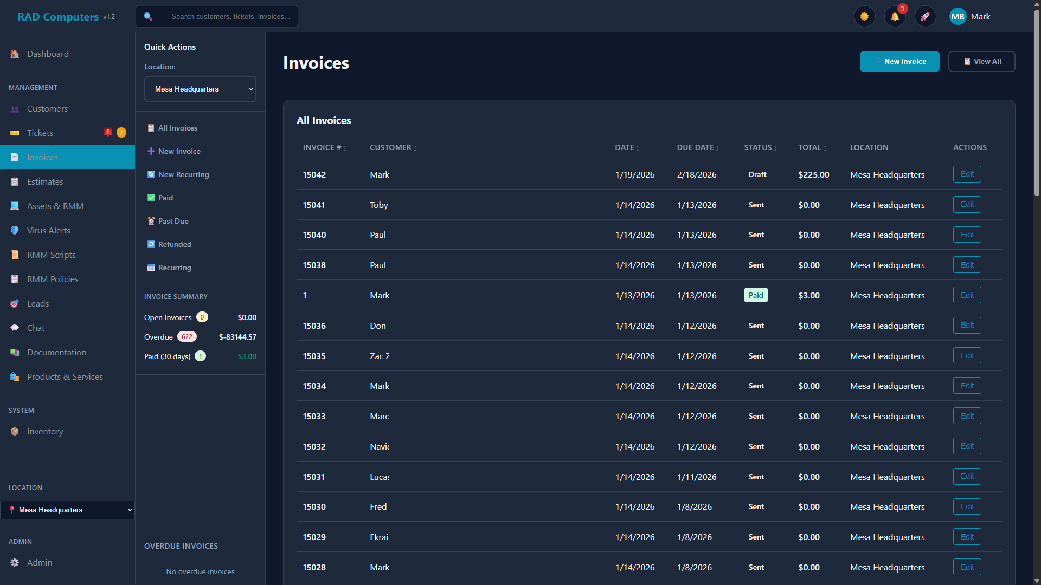The height and width of the screenshot is (585, 1041).
Task: Open the notifications bell icon
Action: pyautogui.click(x=895, y=16)
